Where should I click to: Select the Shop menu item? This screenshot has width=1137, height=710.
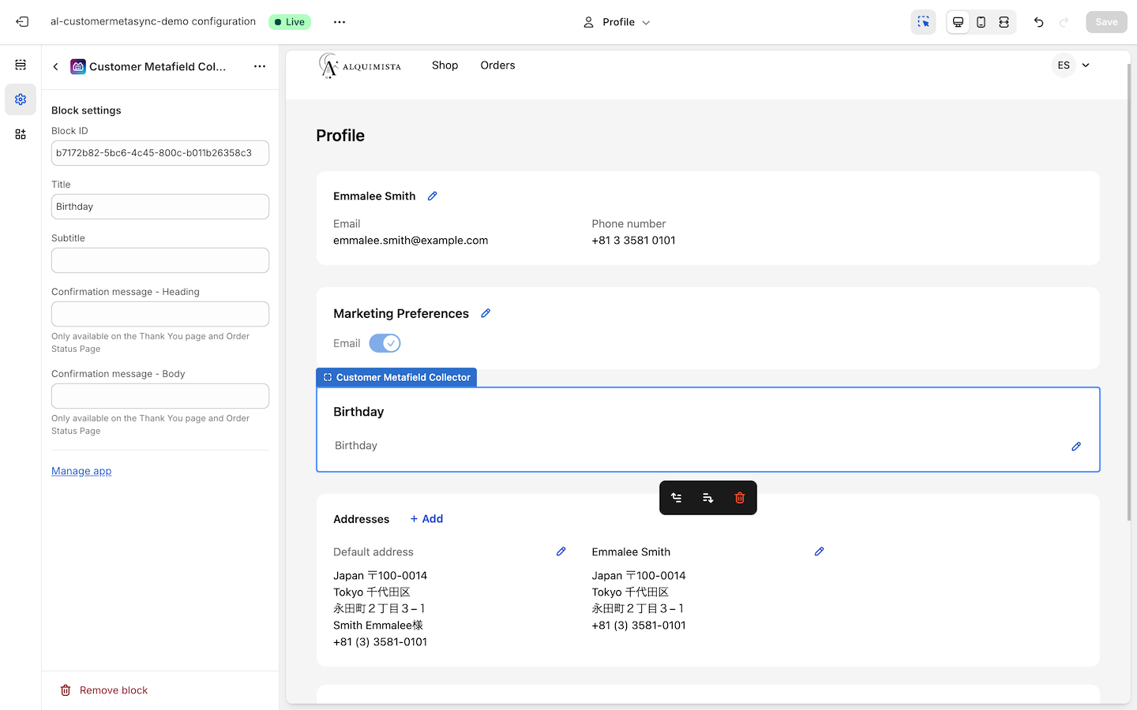(445, 65)
